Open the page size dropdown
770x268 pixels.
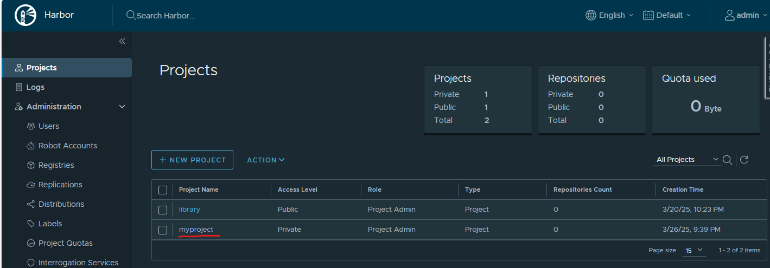click(x=693, y=250)
